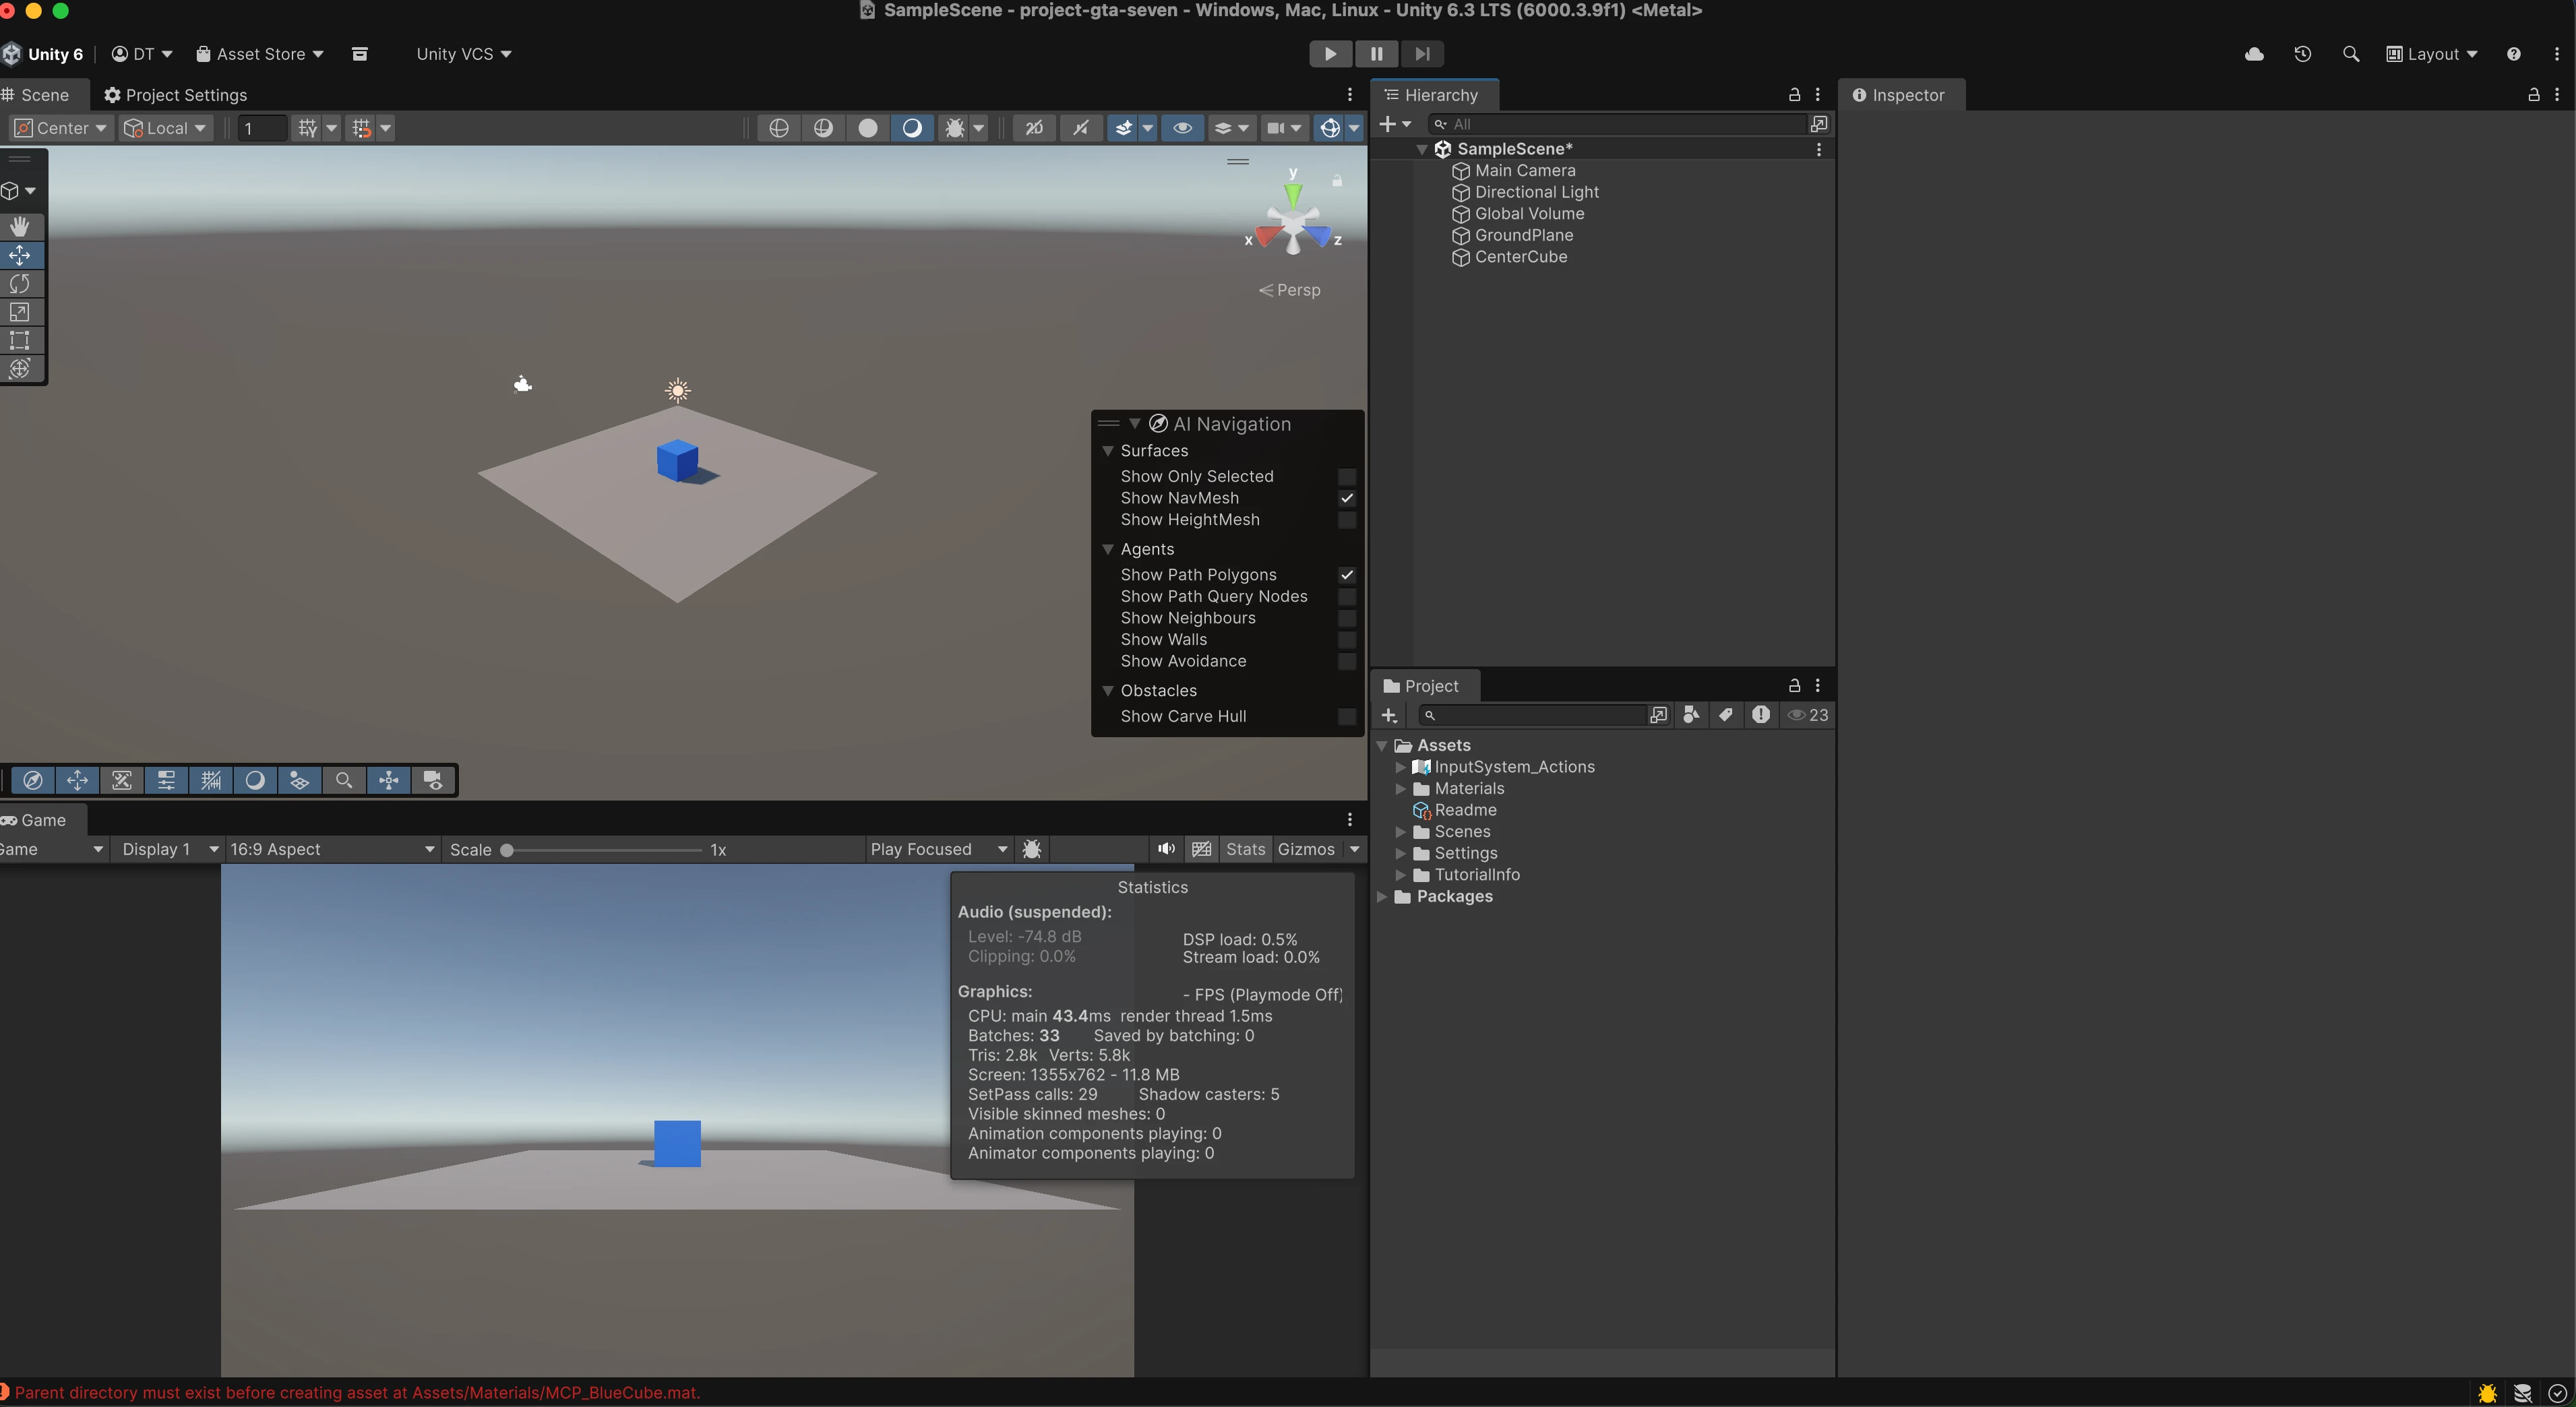Open the undo history icon
2576x1407 pixels.
2302,54
